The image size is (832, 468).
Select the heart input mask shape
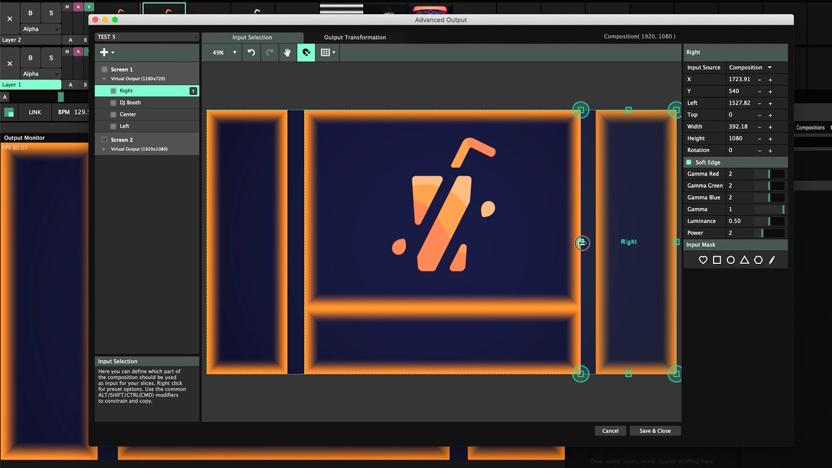point(703,260)
